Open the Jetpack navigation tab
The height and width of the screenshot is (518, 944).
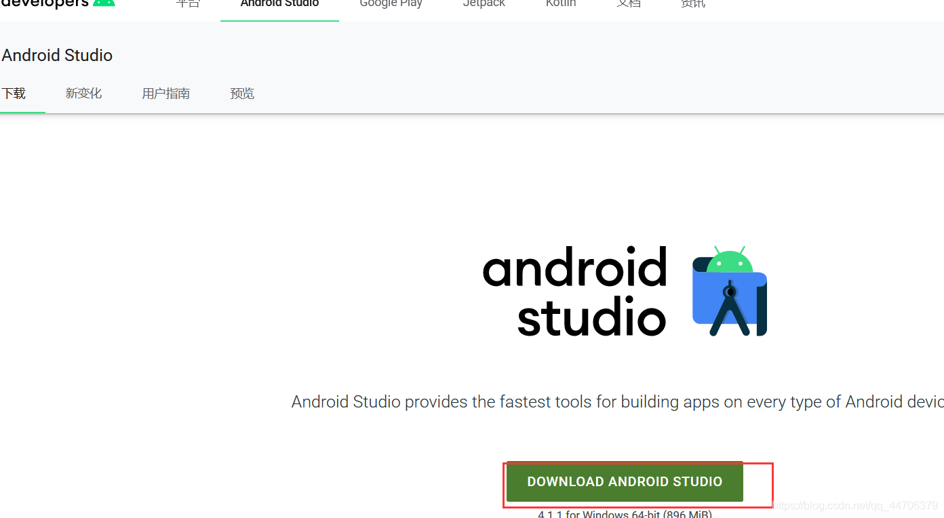(x=484, y=3)
